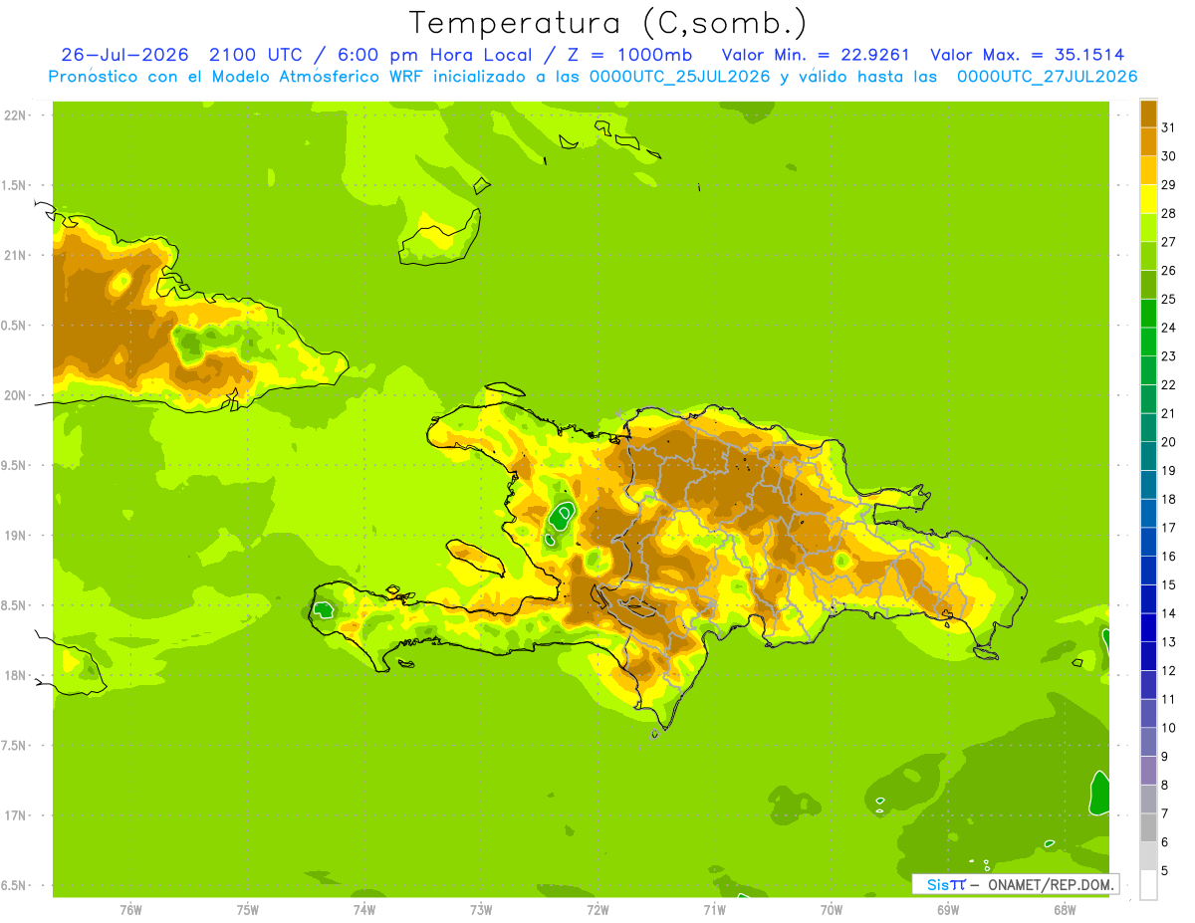This screenshot has height=923, width=1195.
Task: Click the "22N" latitude label
Action: pyautogui.click(x=15, y=115)
